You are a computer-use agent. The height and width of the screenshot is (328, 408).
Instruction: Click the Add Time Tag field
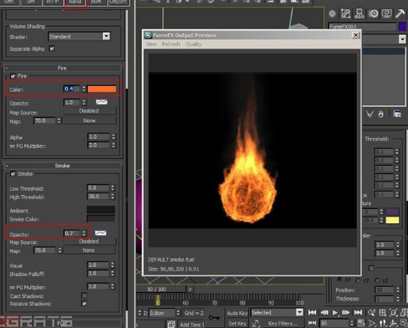pos(191,325)
